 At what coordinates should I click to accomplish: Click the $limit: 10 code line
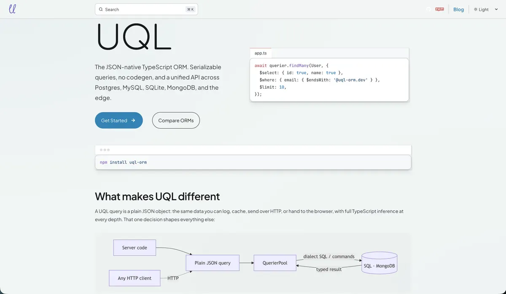(273, 87)
